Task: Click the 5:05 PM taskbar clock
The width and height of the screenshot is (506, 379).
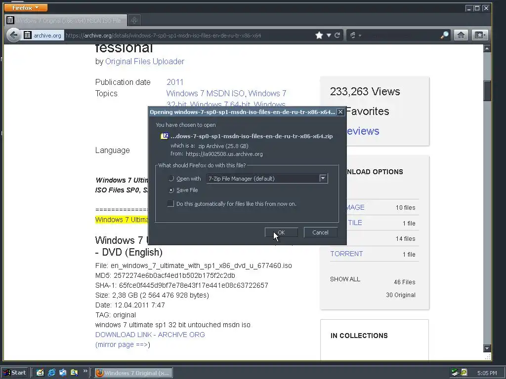Action: pyautogui.click(x=487, y=373)
